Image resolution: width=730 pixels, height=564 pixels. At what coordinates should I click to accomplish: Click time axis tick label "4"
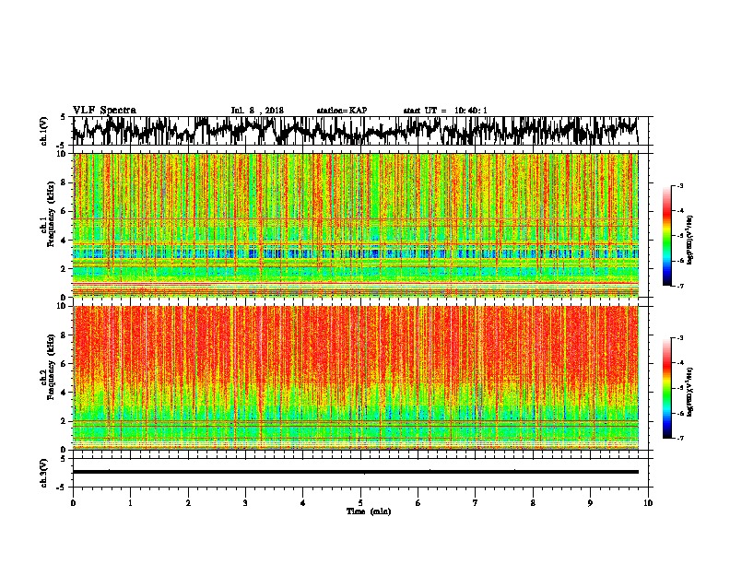click(x=303, y=503)
